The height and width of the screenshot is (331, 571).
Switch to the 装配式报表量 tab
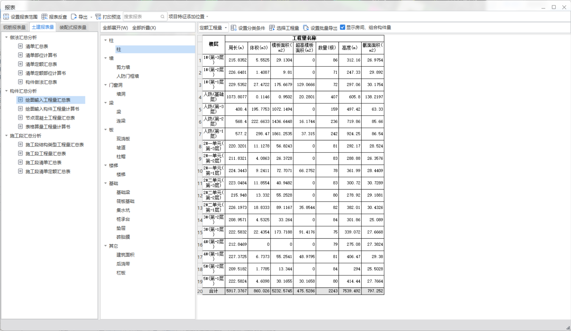coord(73,27)
